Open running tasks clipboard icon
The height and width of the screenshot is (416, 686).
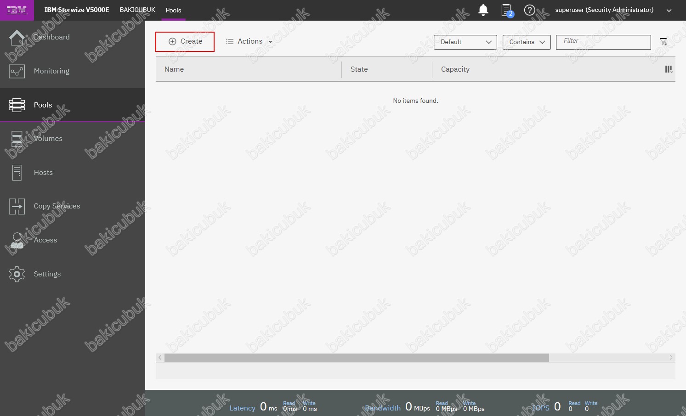[507, 10]
